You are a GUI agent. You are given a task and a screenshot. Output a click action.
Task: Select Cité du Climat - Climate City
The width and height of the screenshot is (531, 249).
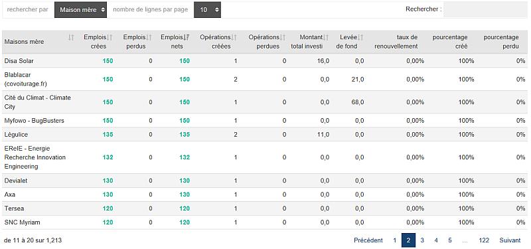(37, 102)
